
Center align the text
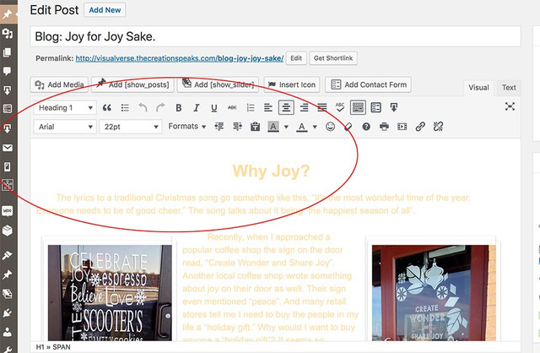click(x=286, y=107)
